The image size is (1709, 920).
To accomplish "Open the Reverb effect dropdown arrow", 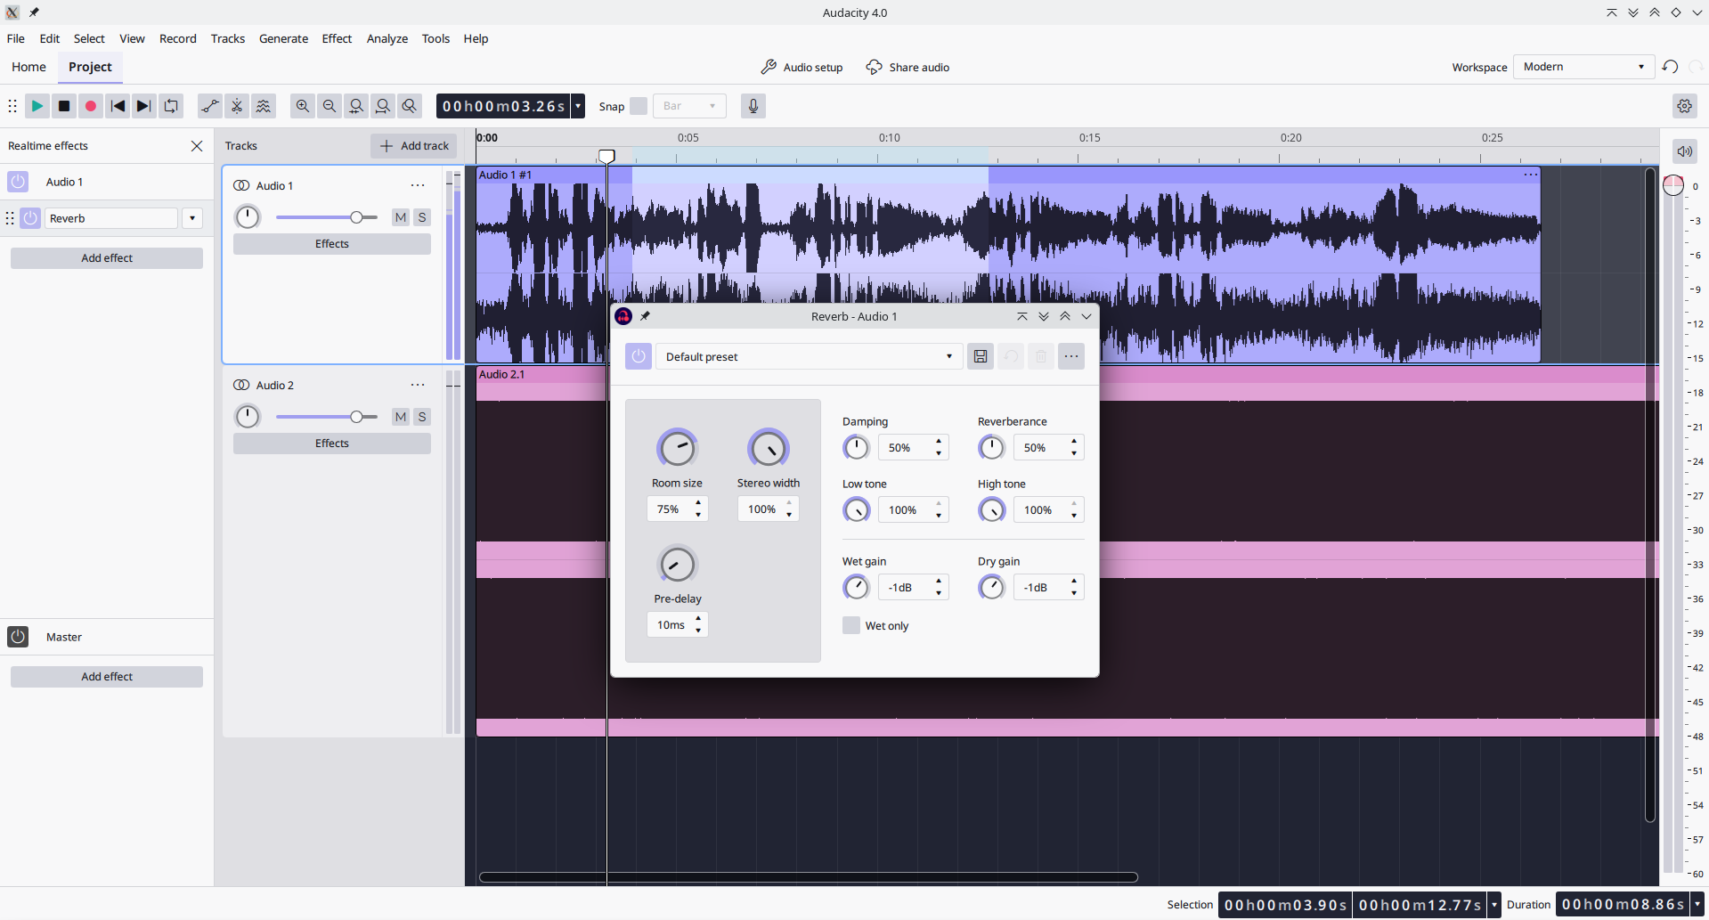I will tap(192, 218).
